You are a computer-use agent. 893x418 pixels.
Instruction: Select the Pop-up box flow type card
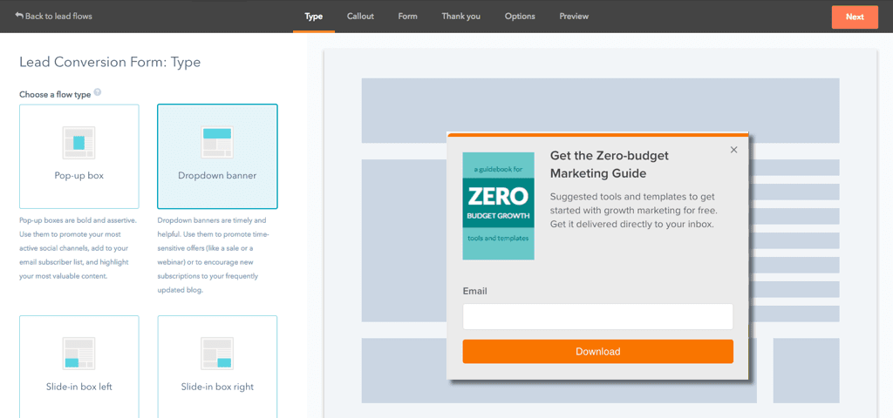coord(79,157)
